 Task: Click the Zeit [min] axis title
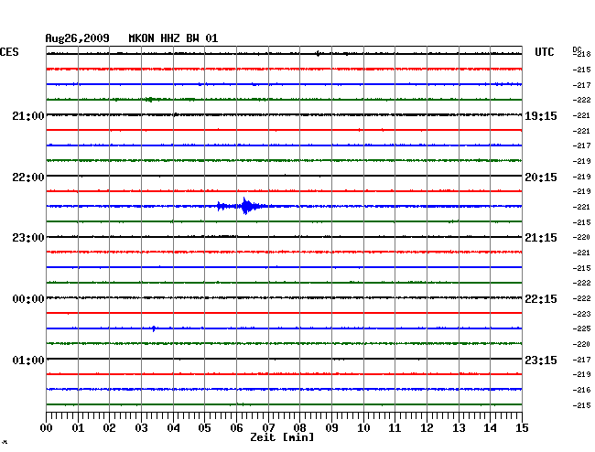click(x=282, y=437)
